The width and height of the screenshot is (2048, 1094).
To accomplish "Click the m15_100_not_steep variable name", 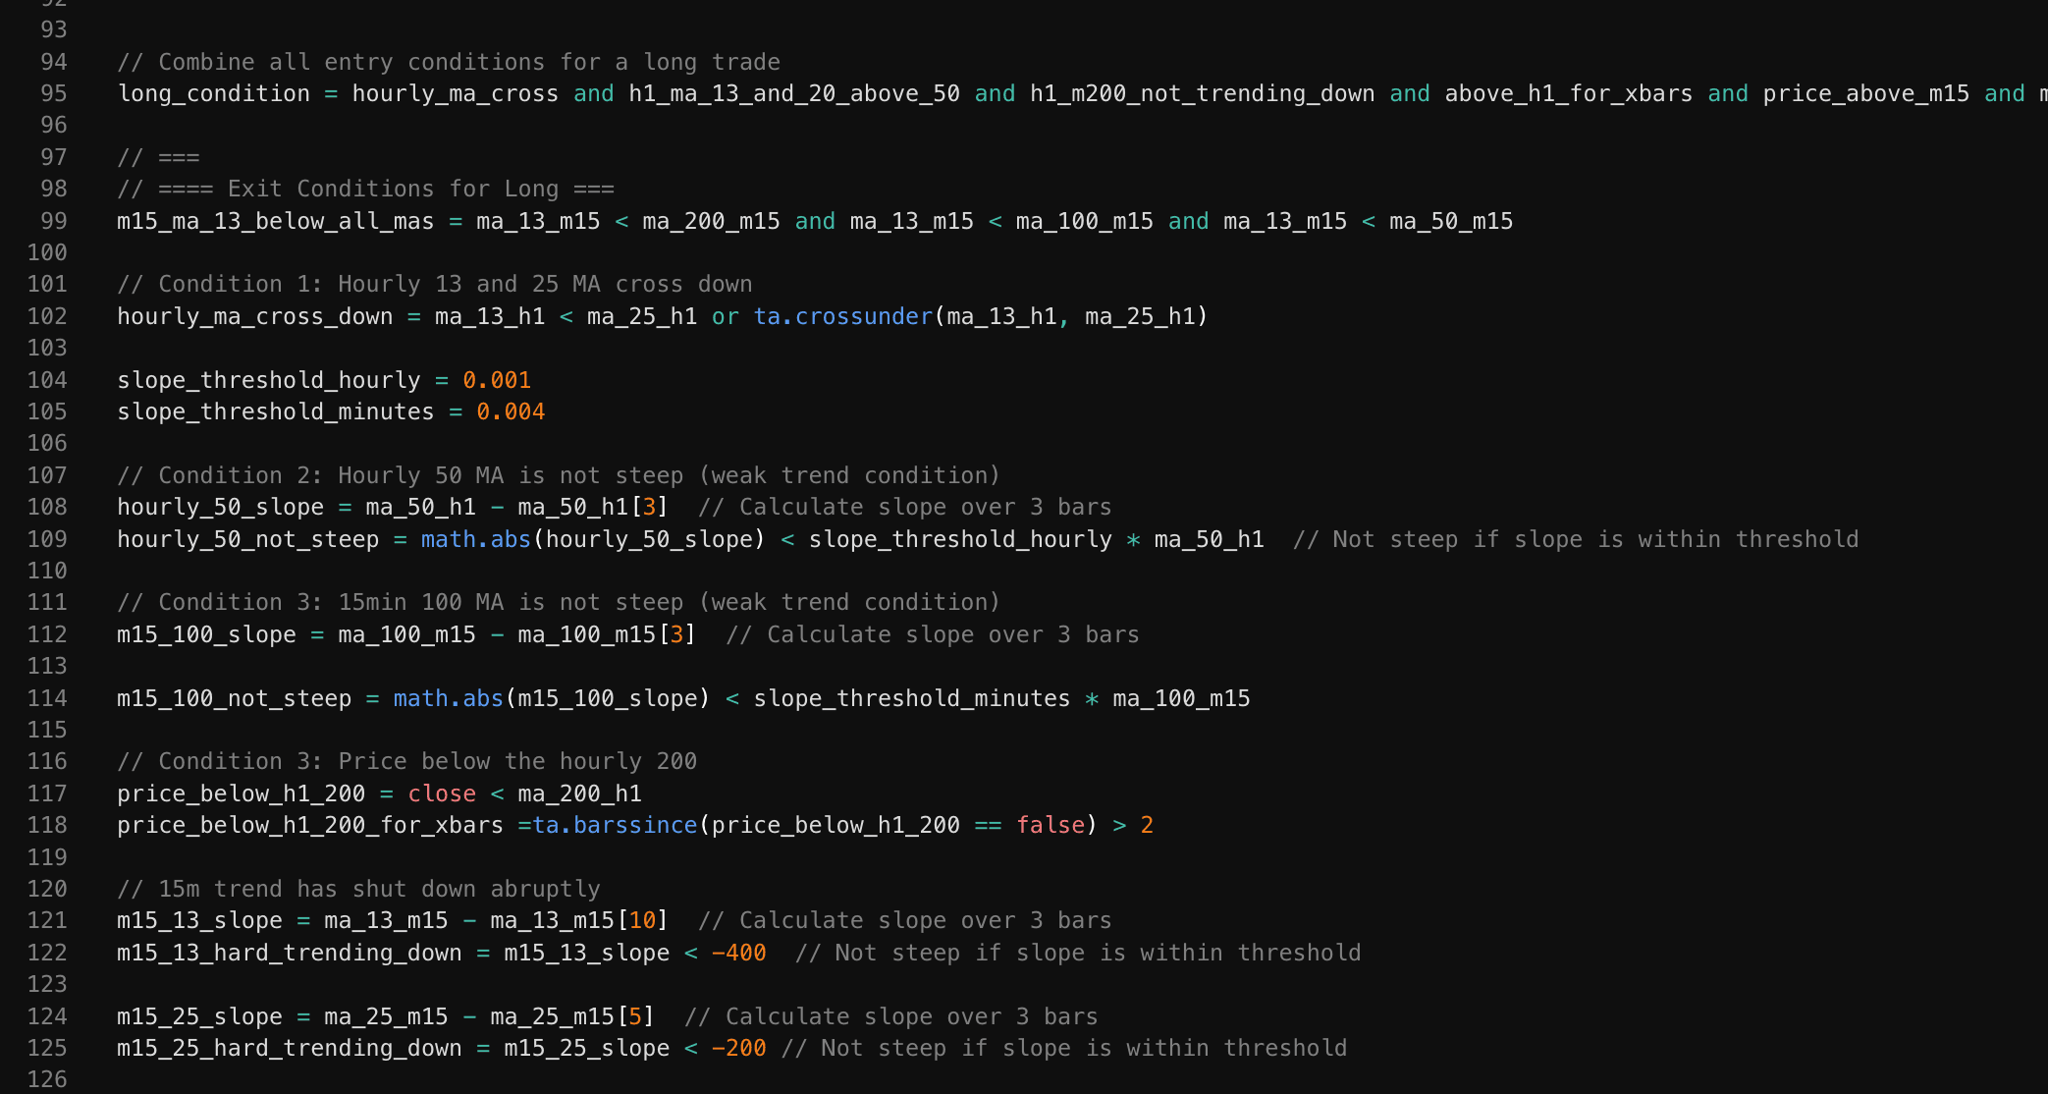I will (234, 698).
